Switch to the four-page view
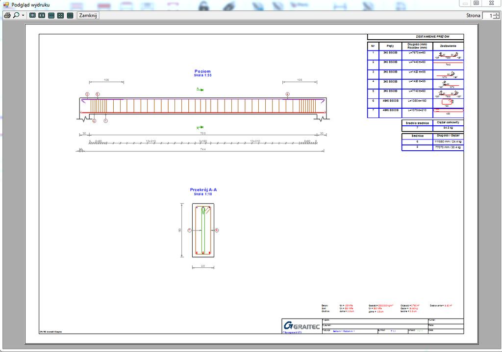Viewport: 502px width, 352px height. pyautogui.click(x=60, y=15)
